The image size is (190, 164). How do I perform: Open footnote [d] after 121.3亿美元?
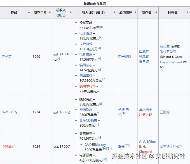pos(99,48)
